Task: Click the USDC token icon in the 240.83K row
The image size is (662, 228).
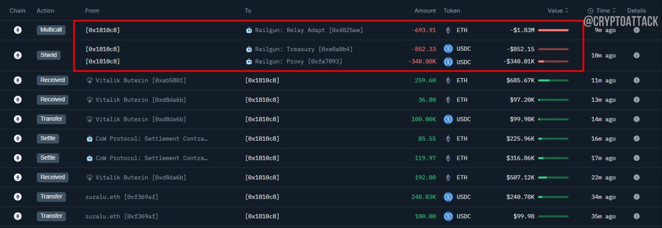Action: click(448, 196)
